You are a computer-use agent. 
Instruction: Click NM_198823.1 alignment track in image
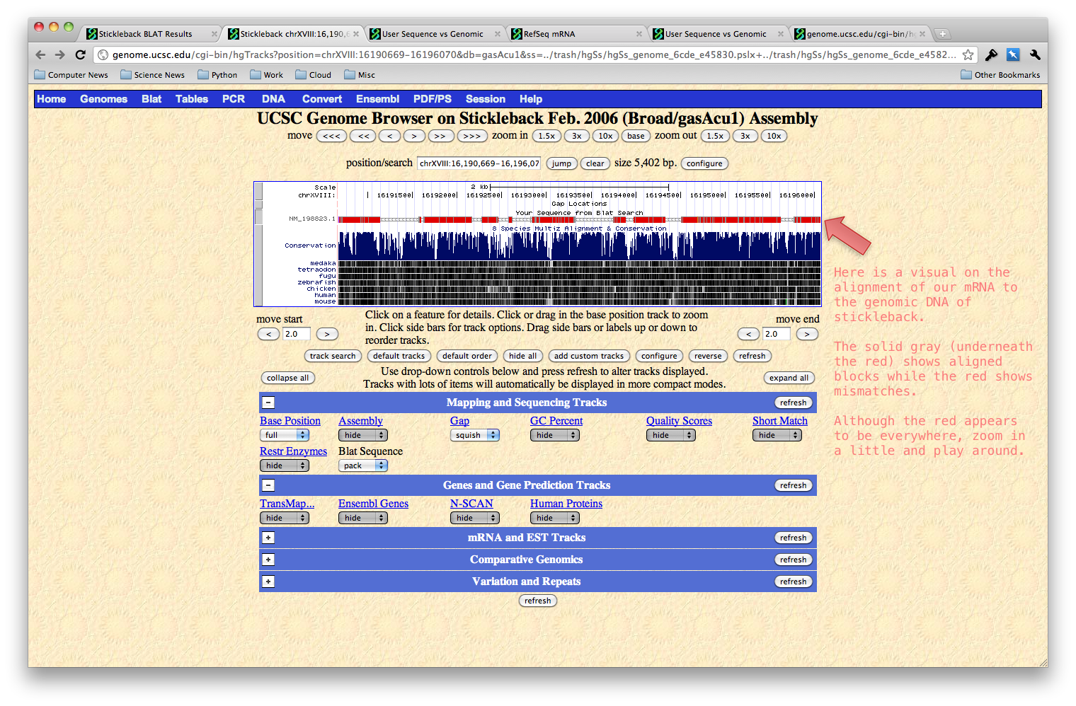pos(579,220)
